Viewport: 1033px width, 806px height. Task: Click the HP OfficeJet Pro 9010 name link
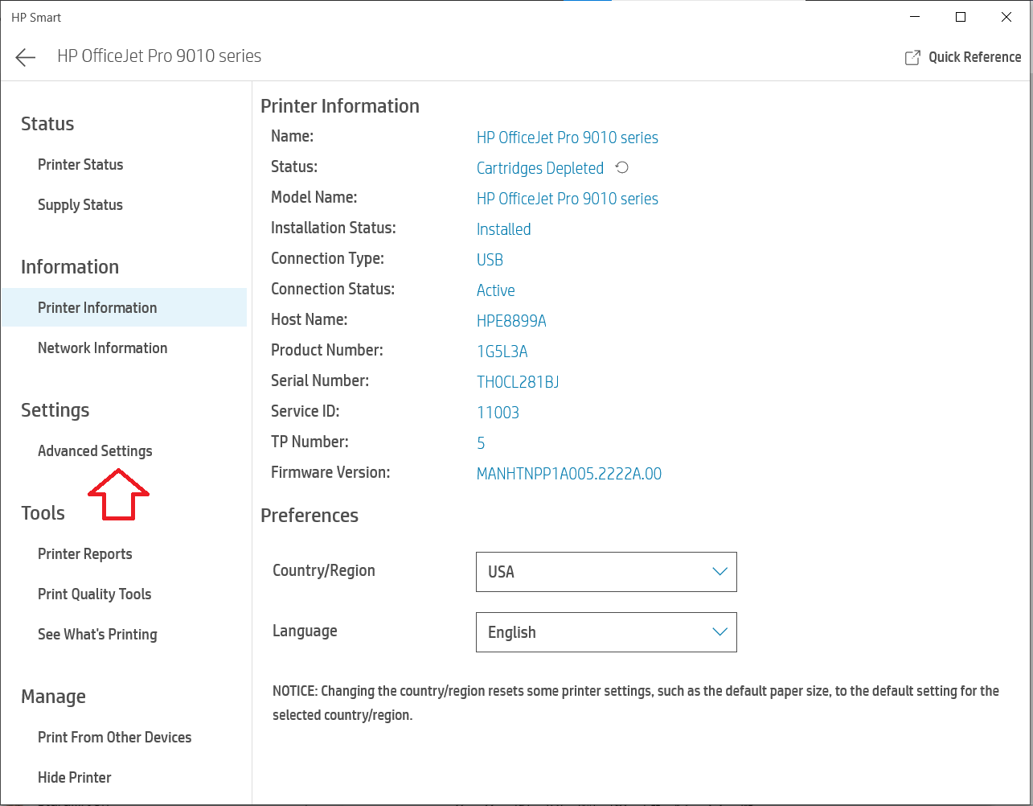pos(567,137)
